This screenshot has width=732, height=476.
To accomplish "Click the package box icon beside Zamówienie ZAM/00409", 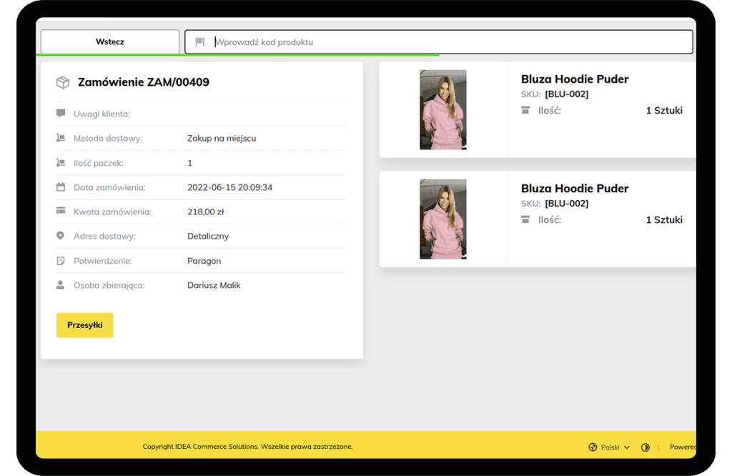I will (63, 82).
